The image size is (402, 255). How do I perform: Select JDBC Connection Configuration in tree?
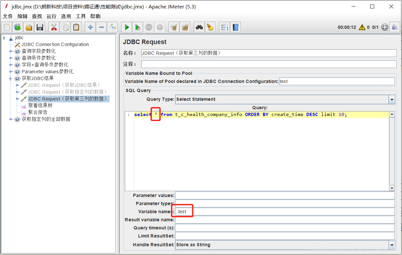click(x=55, y=44)
